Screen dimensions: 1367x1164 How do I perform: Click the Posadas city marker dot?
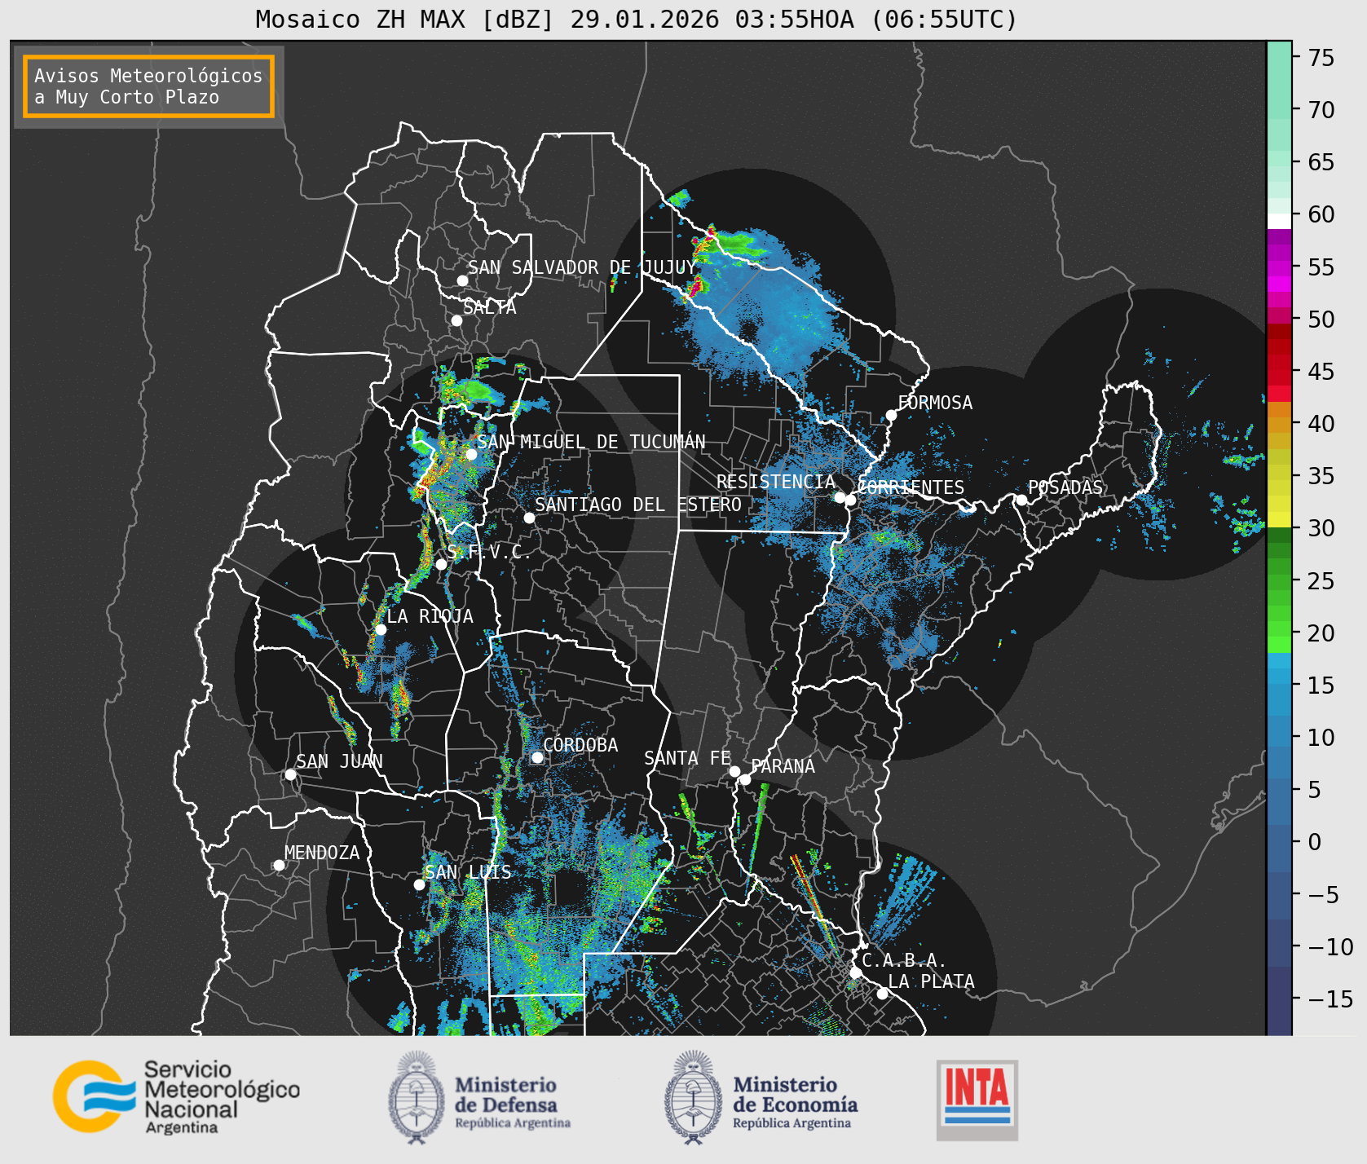(x=1021, y=500)
